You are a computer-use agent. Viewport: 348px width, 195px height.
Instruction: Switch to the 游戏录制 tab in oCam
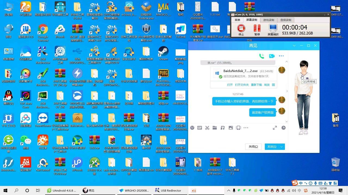(x=269, y=20)
